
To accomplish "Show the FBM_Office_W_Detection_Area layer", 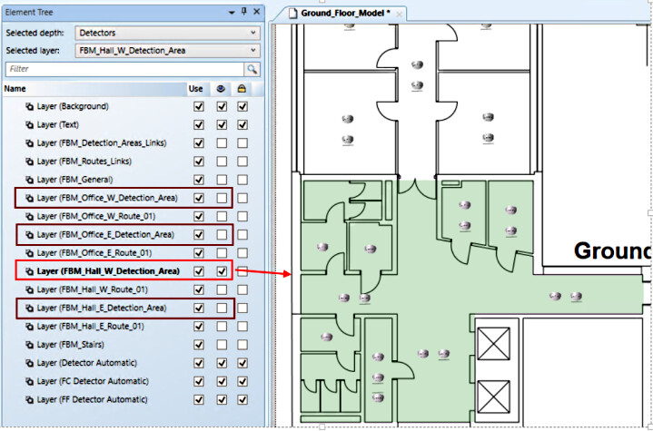I will pyautogui.click(x=221, y=198).
